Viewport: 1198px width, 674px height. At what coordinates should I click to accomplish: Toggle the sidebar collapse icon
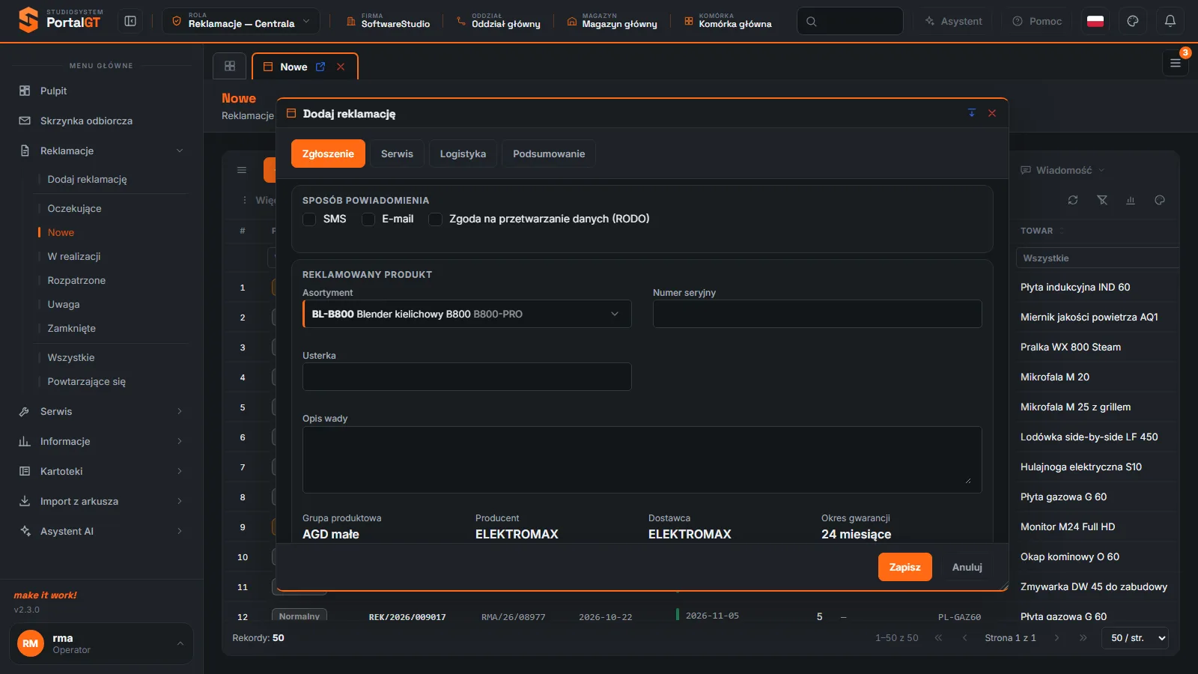coord(130,21)
